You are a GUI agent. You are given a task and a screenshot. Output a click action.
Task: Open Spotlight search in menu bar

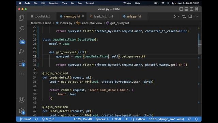[168, 3]
